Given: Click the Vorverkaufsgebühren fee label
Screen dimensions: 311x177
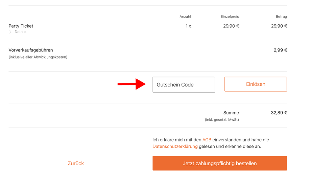Looking at the screenshot, I should click(31, 50).
